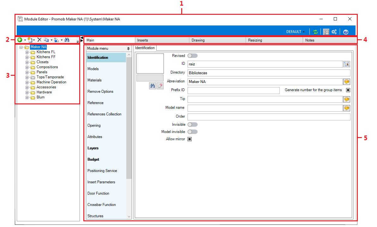Click the green back arrow button
The image size is (377, 227).
tap(20, 40)
